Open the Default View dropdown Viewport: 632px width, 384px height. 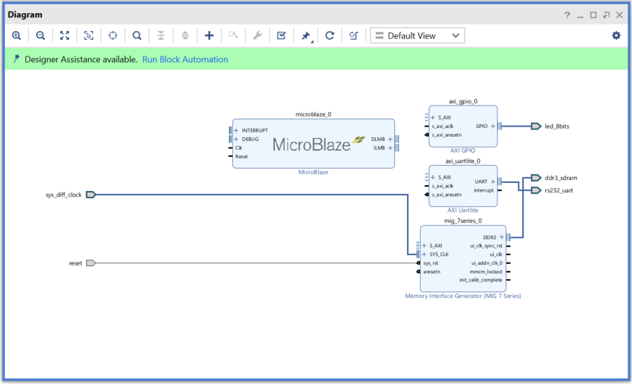[x=417, y=35]
